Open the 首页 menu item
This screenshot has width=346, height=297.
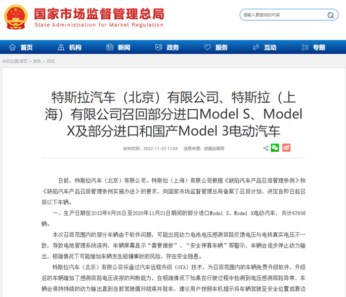(27, 47)
